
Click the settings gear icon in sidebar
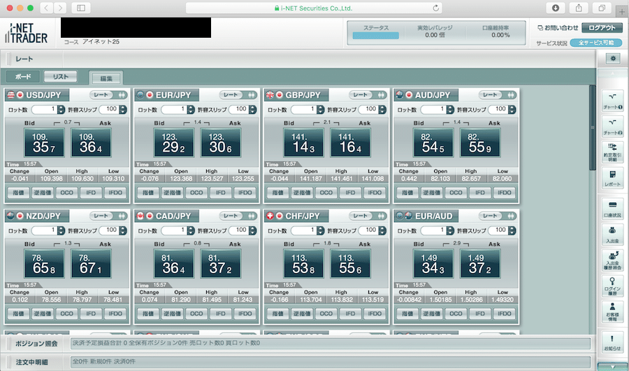point(612,59)
